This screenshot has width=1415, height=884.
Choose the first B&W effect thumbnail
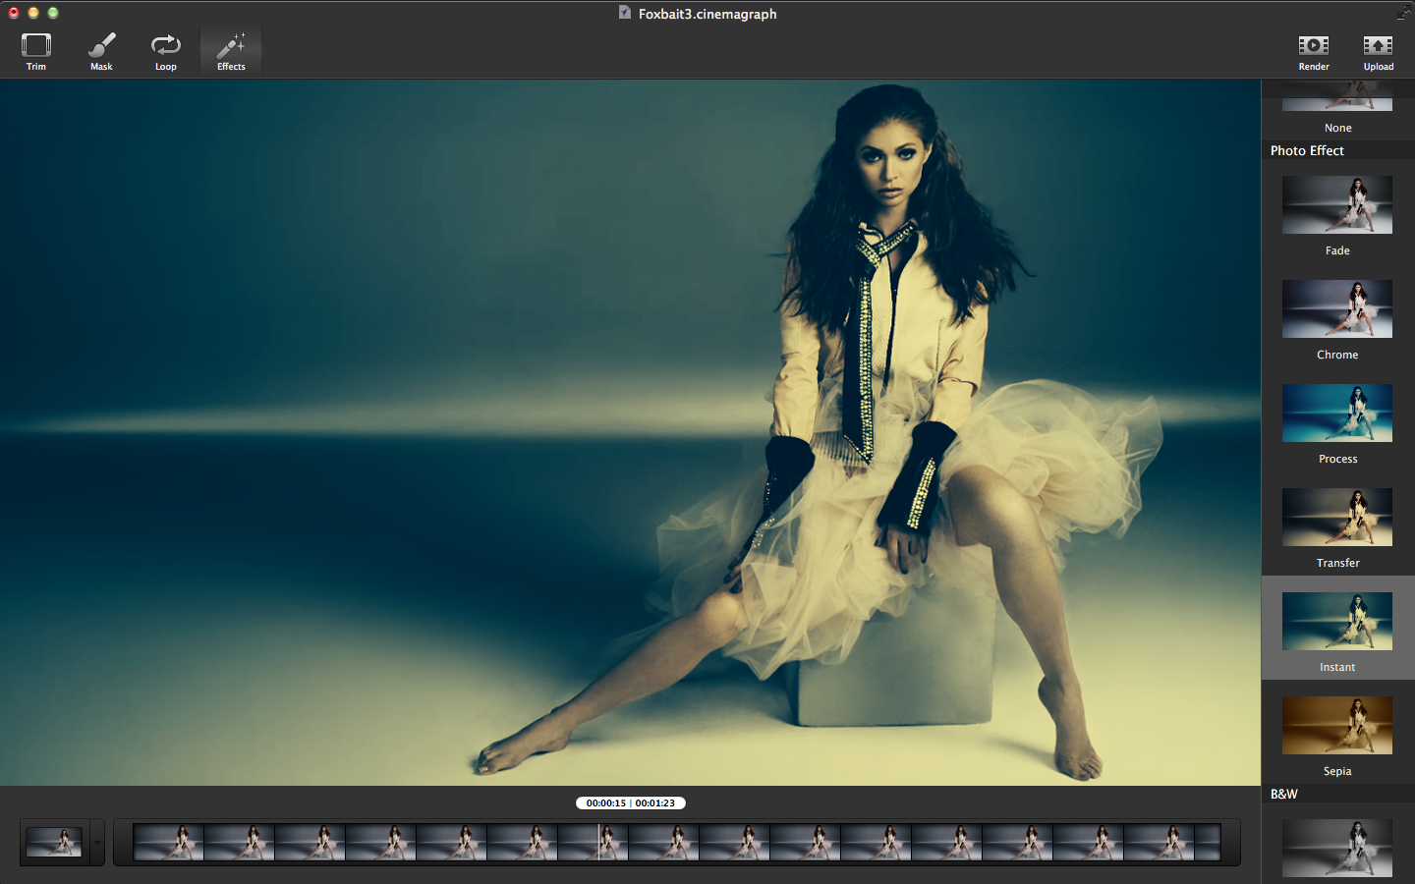coord(1336,848)
